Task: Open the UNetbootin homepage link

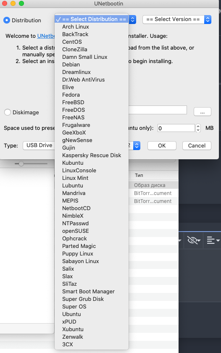Action: pos(46,36)
